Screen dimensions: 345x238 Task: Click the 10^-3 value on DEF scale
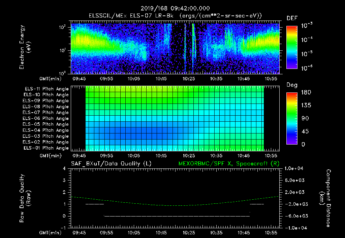coord(307,25)
